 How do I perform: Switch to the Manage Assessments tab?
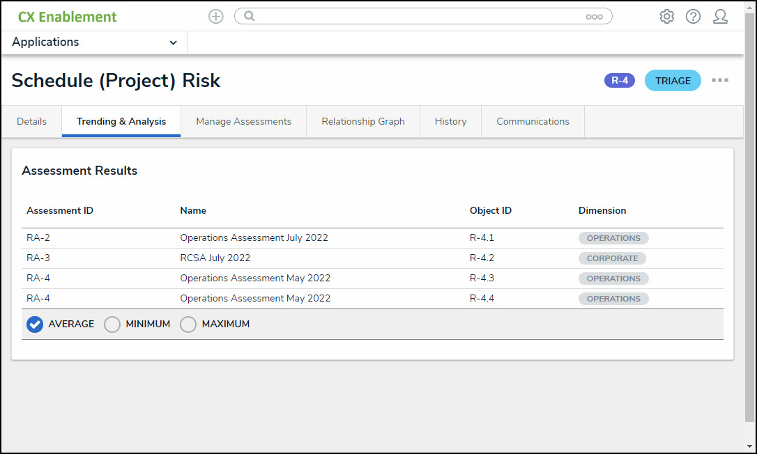pos(243,122)
